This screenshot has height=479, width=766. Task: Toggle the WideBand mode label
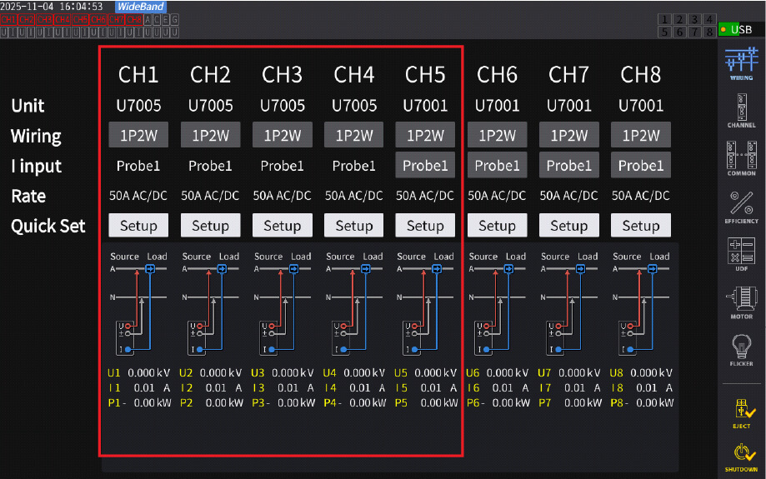140,7
